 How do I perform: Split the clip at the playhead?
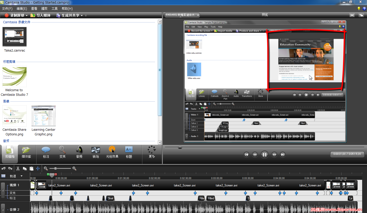38,169
